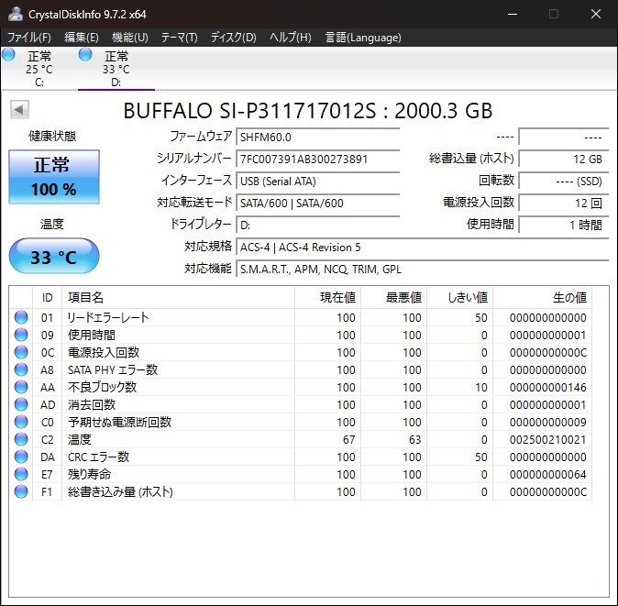The image size is (618, 606).
Task: Click status orb of attribute AD 消去回数
Action: pos(21,404)
